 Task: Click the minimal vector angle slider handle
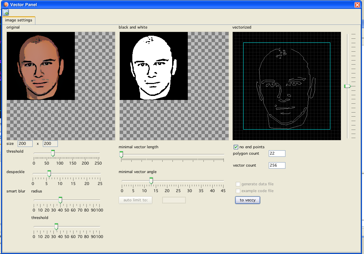151,181
